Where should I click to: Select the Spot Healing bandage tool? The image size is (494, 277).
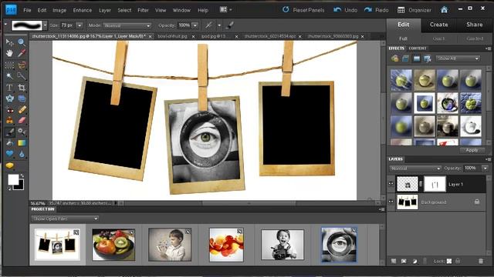[22, 110]
